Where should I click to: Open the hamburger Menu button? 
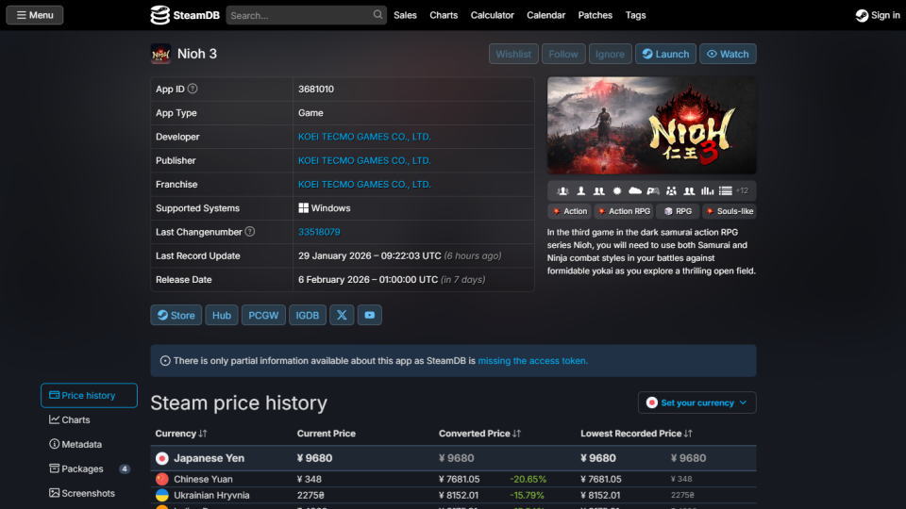35,15
